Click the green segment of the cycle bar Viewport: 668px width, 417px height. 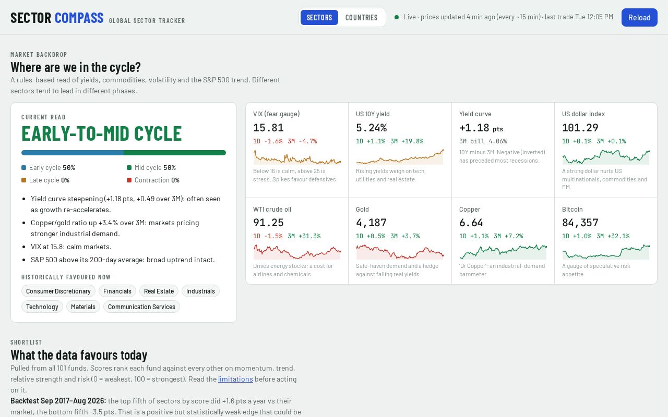175,153
